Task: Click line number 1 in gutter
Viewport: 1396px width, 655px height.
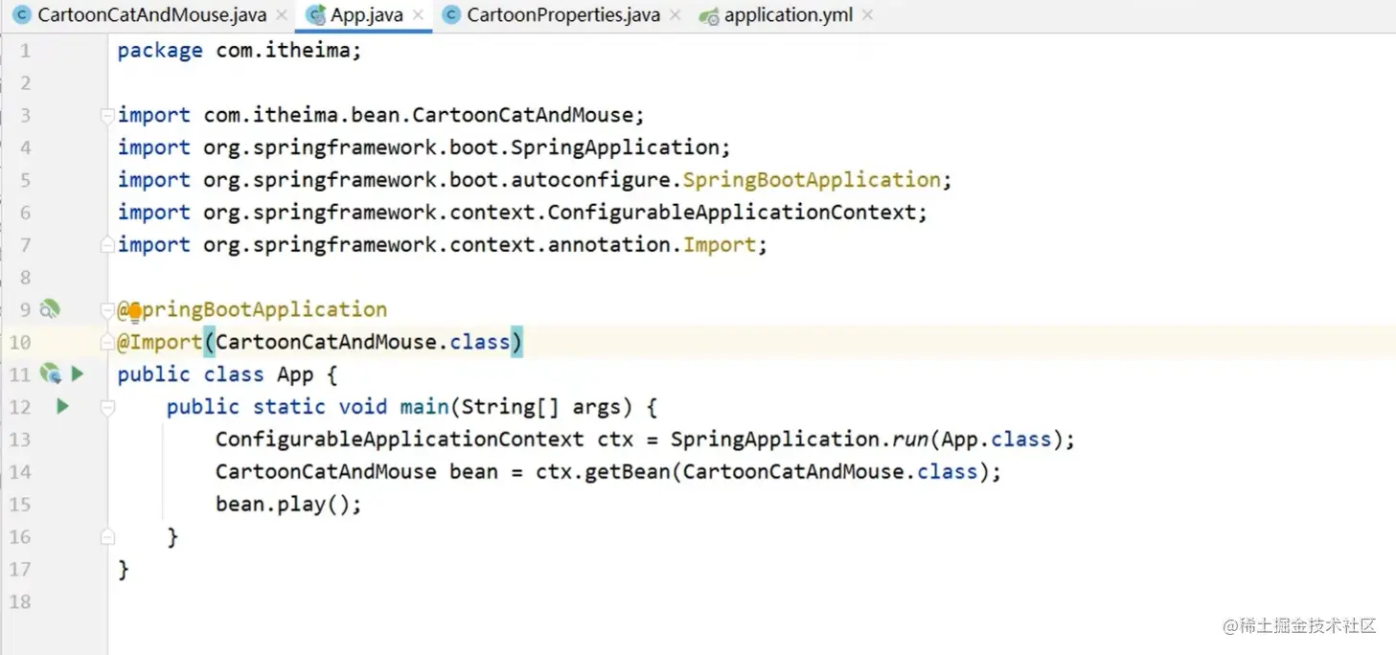Action: [25, 51]
